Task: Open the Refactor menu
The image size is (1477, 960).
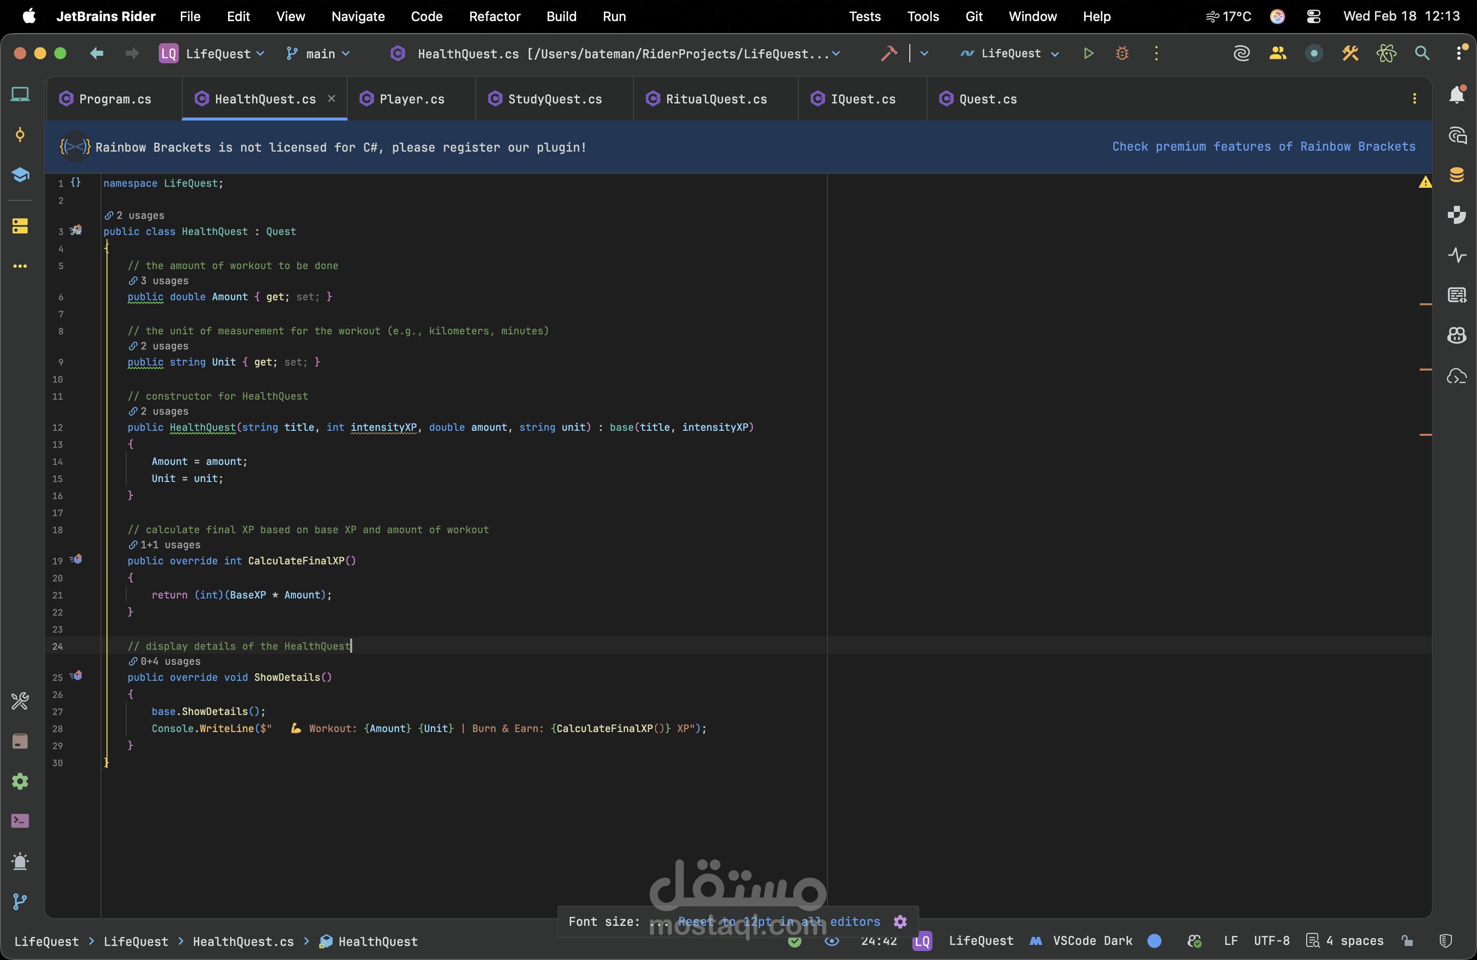Action: pyautogui.click(x=494, y=17)
